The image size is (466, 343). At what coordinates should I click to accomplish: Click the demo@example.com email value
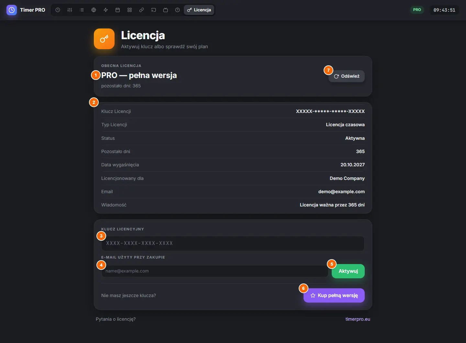341,192
